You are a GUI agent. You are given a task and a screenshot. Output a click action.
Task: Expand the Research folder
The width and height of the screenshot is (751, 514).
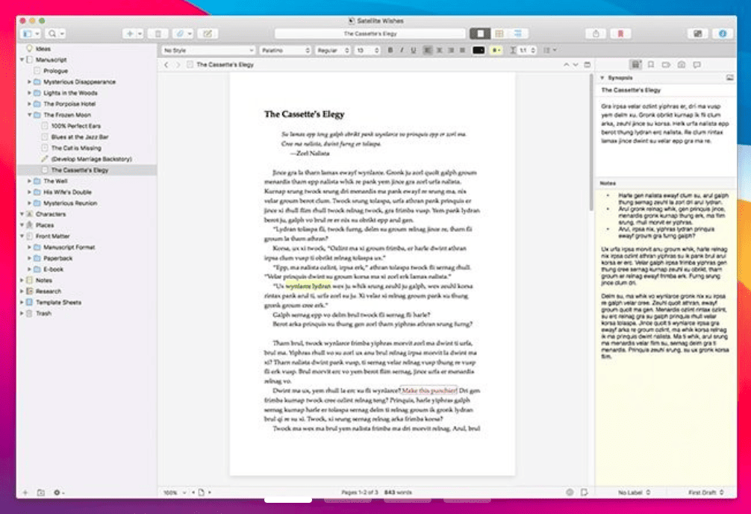tap(22, 291)
